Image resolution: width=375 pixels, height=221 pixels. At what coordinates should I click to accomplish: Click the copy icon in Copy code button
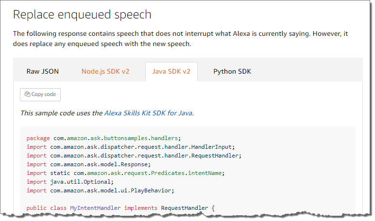pyautogui.click(x=27, y=95)
